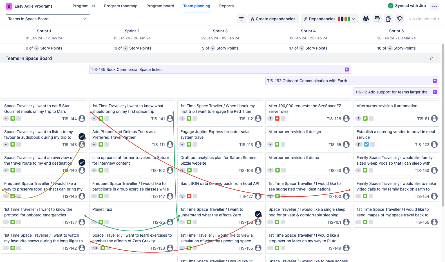This screenshot has width=445, height=262.
Task: Open card Afterburner revision II demo
Action: point(308,164)
